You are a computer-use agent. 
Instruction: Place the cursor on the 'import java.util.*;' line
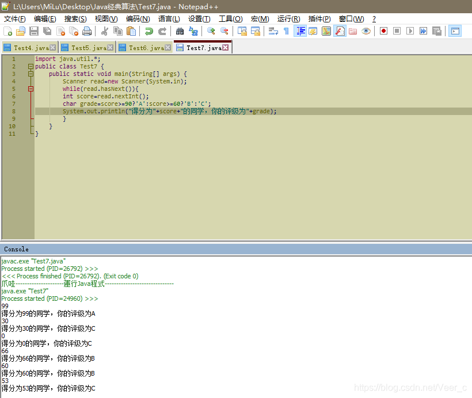(68, 59)
